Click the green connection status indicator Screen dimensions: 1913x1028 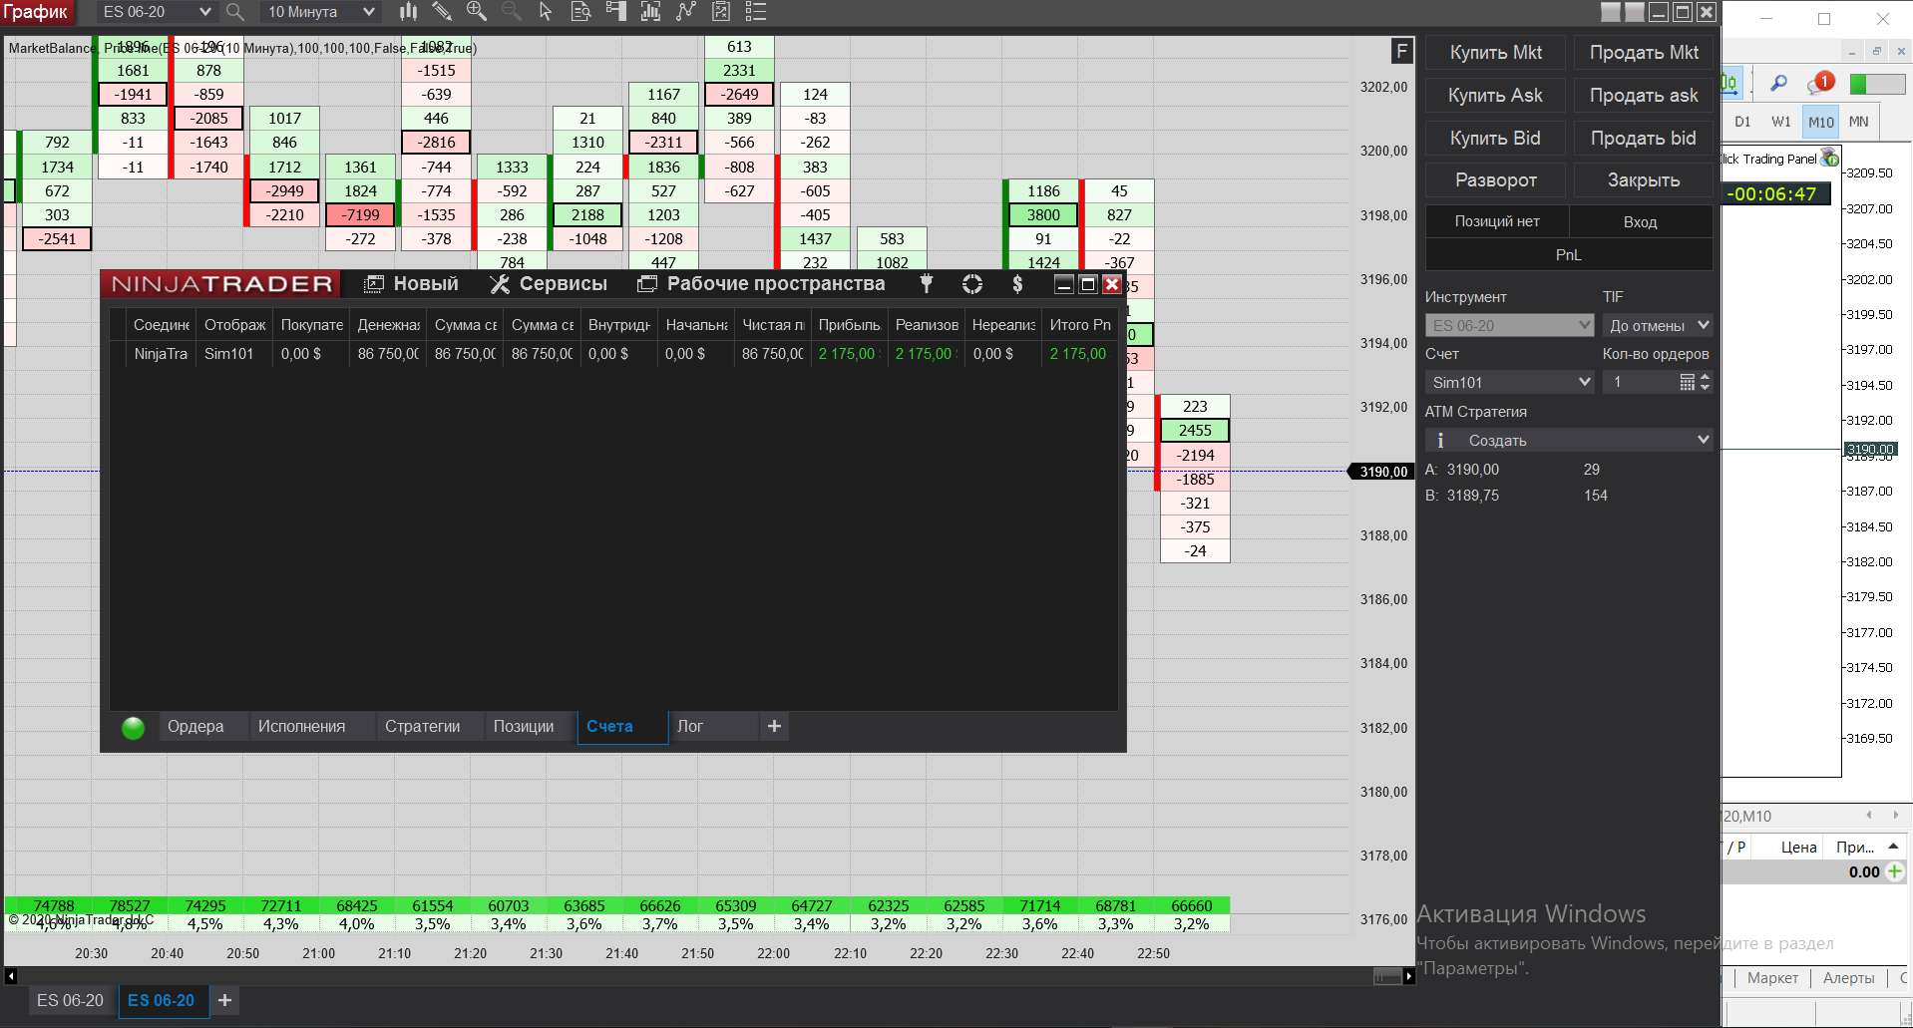[133, 728]
